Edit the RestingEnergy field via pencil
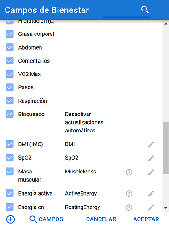169x230 pixels. point(151,207)
